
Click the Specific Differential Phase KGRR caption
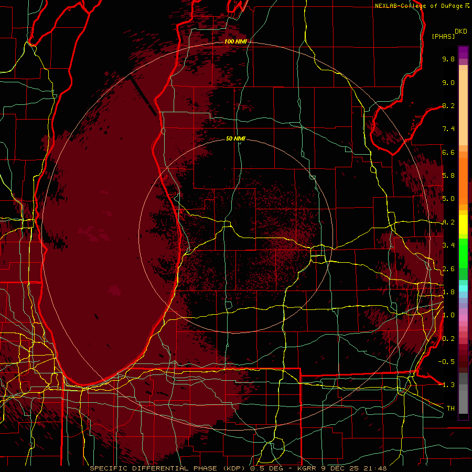pos(238,468)
